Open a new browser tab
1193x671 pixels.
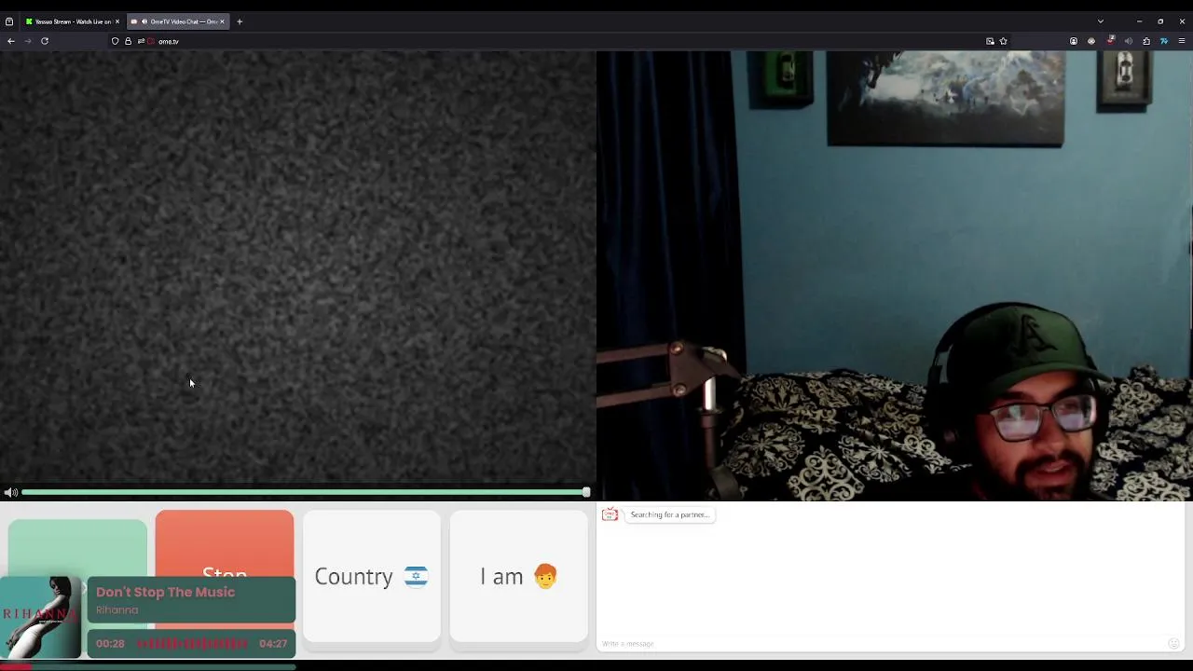click(240, 21)
